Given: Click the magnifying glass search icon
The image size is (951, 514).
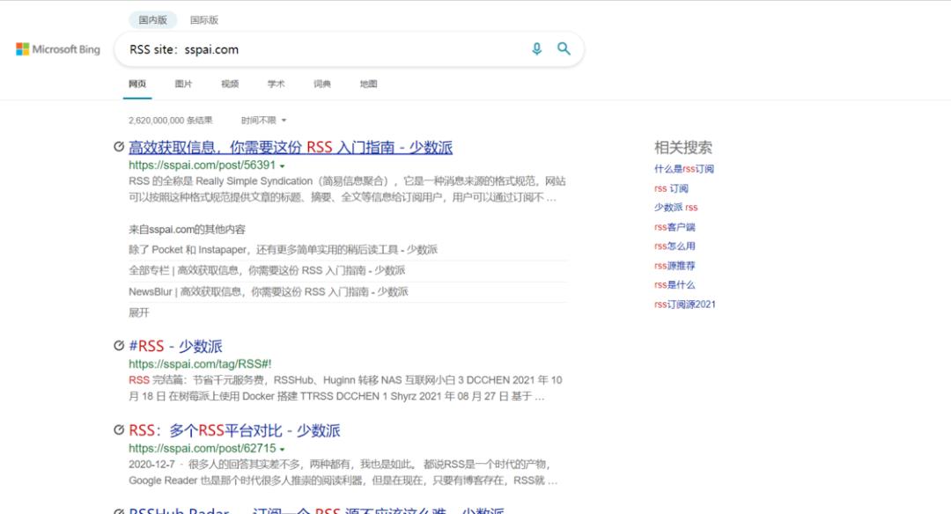Looking at the screenshot, I should click(x=564, y=48).
